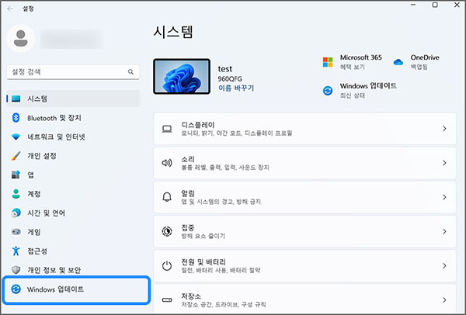This screenshot has width=466, height=315.
Task: Click the 개인 정보 및 보안 shield icon
Action: click(16, 270)
